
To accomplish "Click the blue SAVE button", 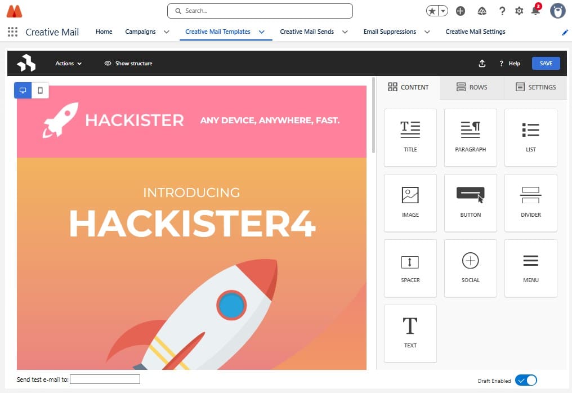I will 546,64.
